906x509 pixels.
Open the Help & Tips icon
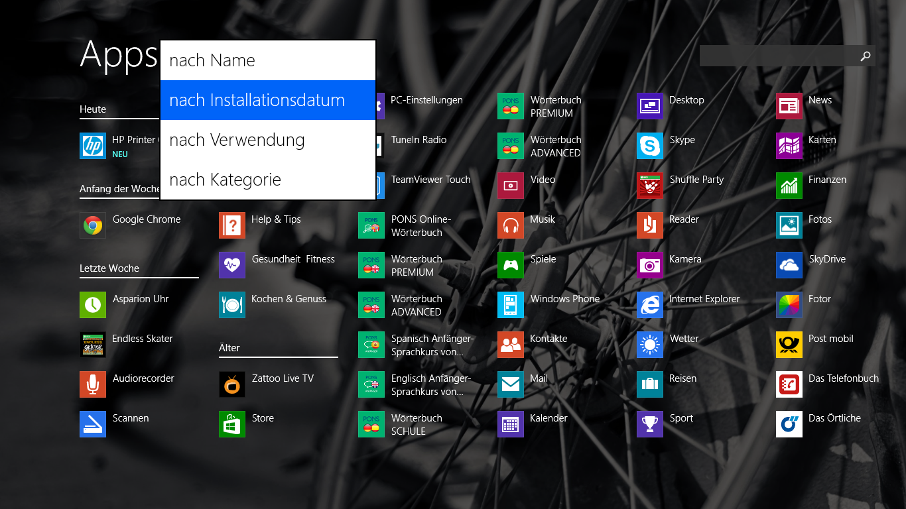point(232,225)
